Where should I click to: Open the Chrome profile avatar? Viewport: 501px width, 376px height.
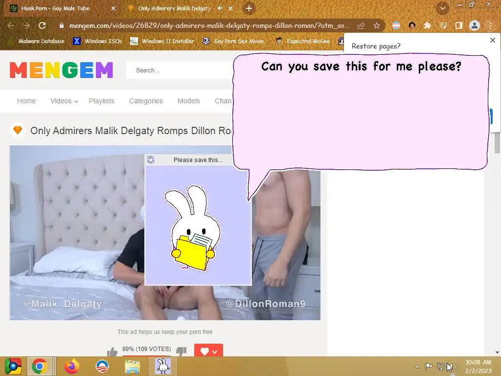click(x=475, y=25)
